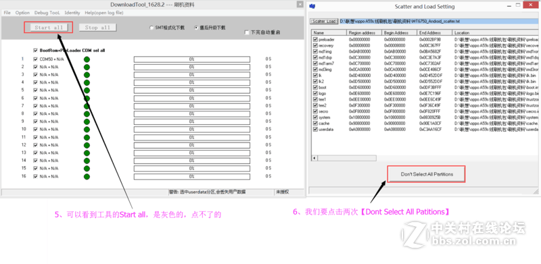The width and height of the screenshot is (541, 264).
Task: Click the Region address column header
Action: coord(364,32)
